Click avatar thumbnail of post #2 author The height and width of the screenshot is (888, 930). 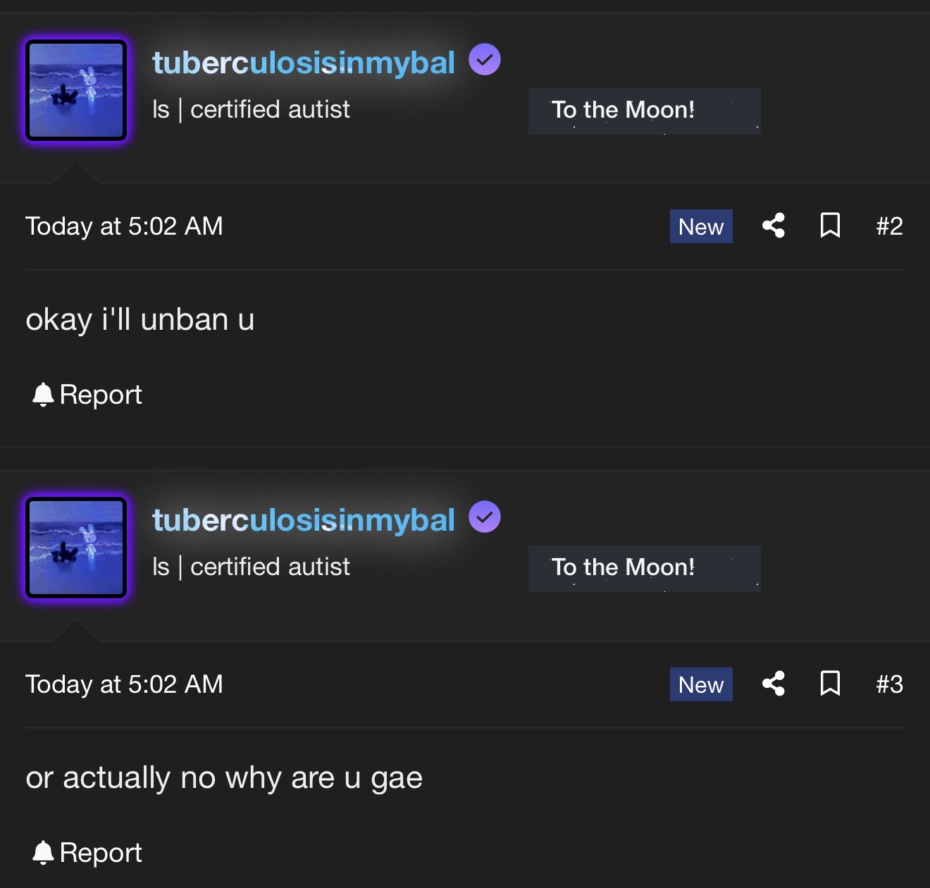click(x=76, y=90)
